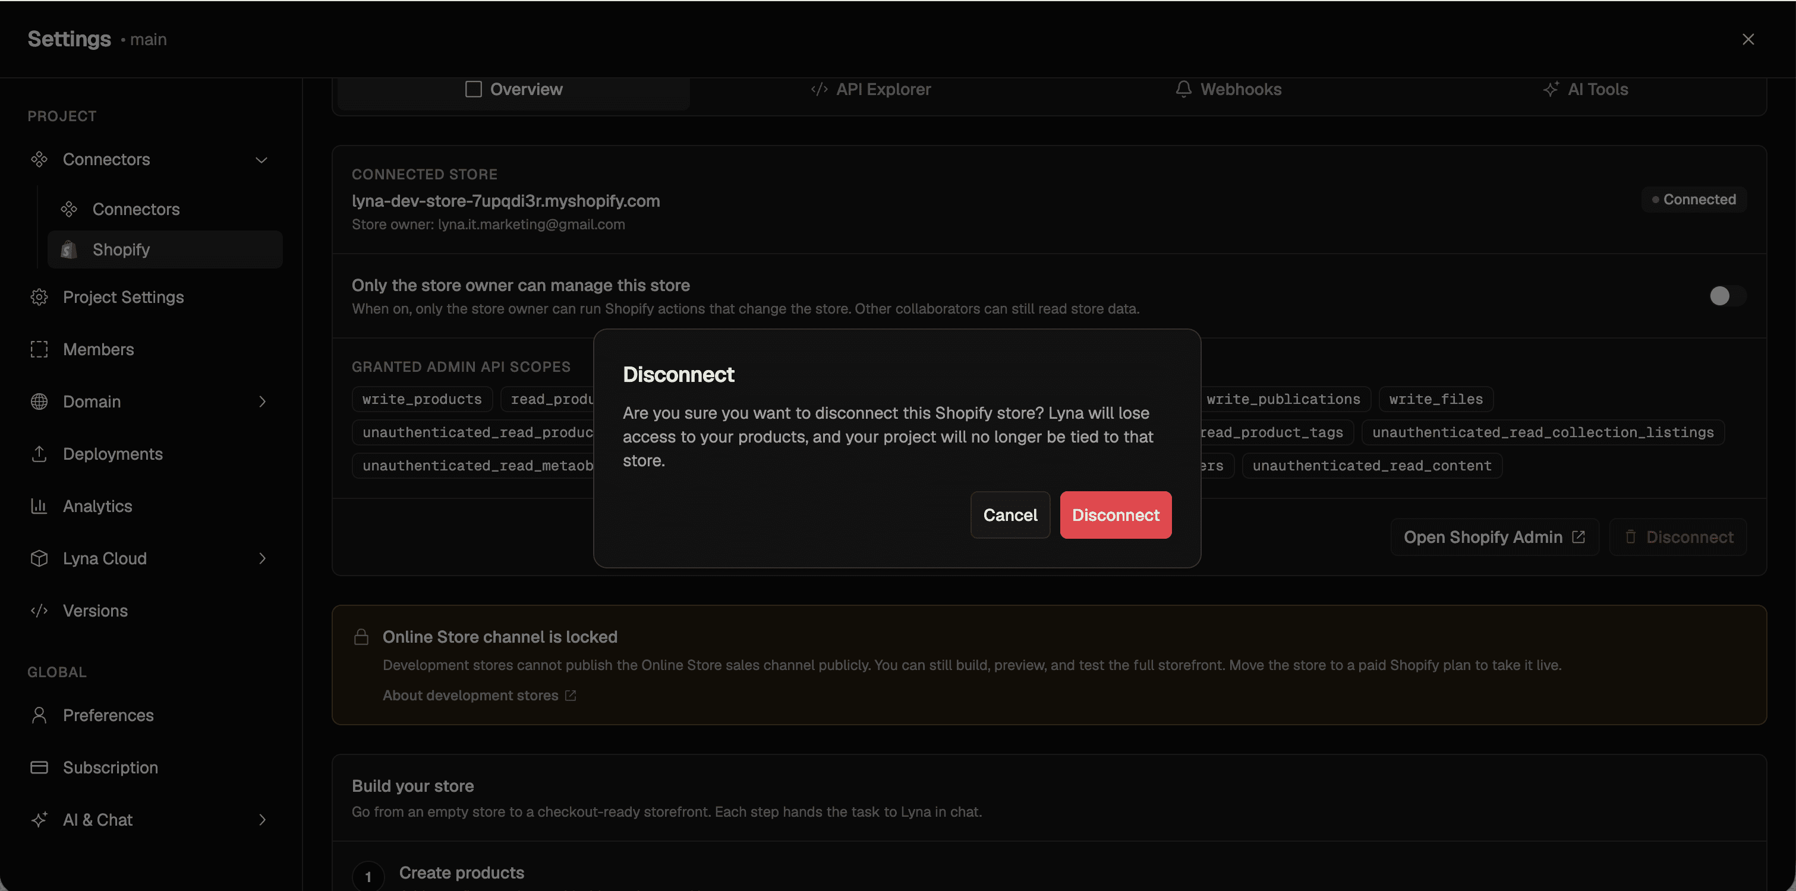This screenshot has height=891, width=1796.
Task: Click the Deployments upload icon
Action: click(39, 453)
